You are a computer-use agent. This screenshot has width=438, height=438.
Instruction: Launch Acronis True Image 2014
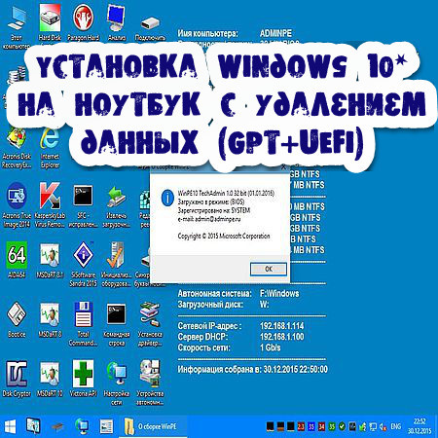pyautogui.click(x=17, y=205)
